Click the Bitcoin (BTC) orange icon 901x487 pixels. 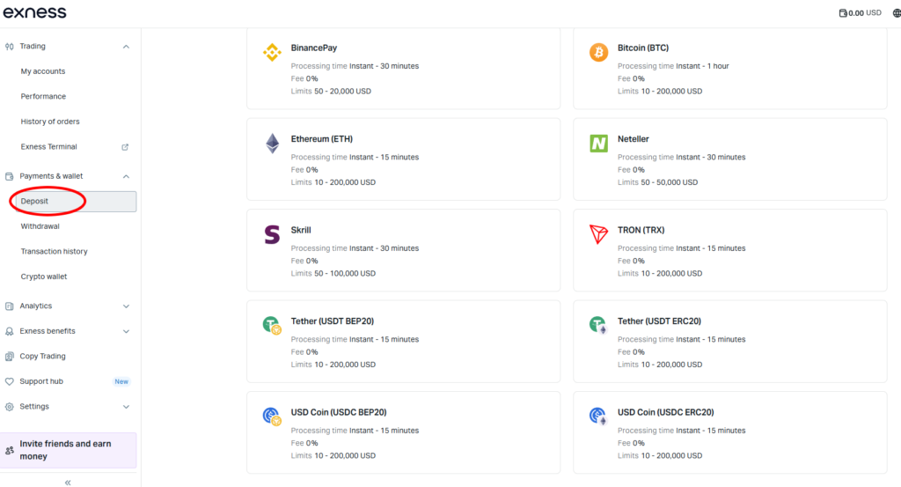point(598,53)
